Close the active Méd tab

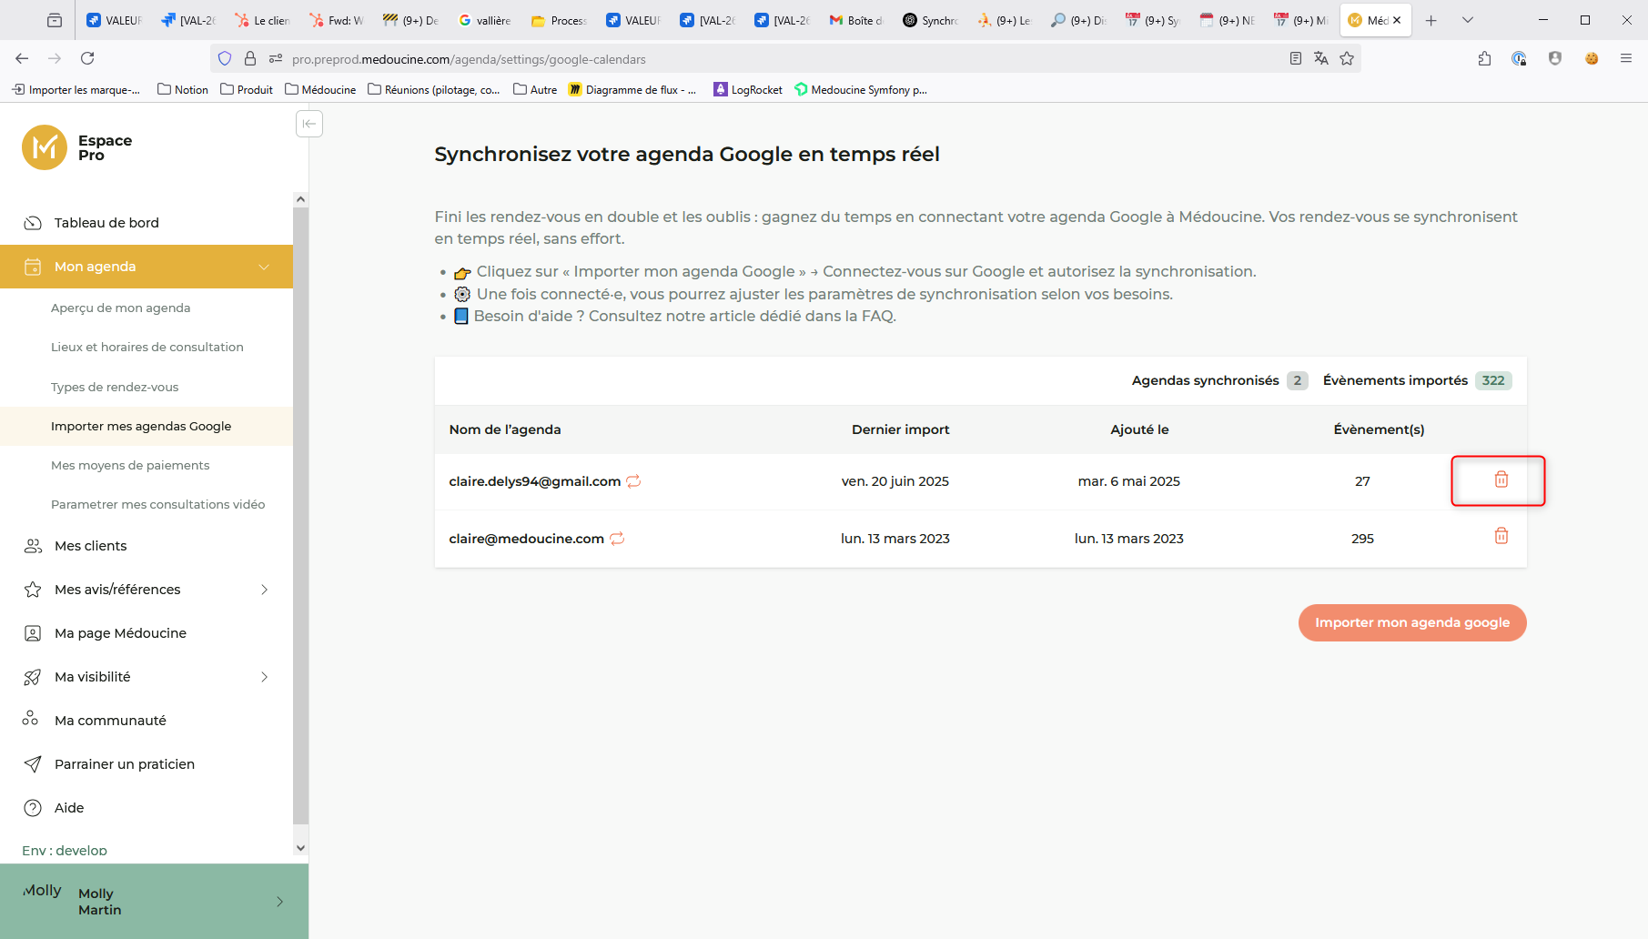click(x=1397, y=20)
